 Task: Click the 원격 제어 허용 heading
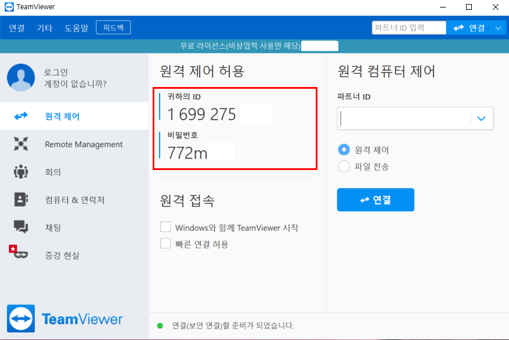(x=202, y=71)
